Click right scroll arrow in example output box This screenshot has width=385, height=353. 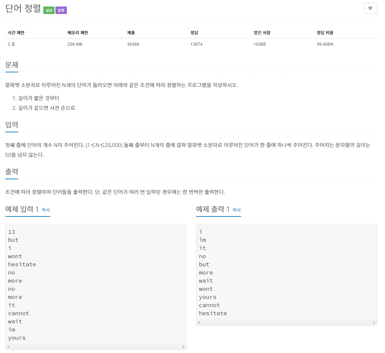tap(374, 322)
